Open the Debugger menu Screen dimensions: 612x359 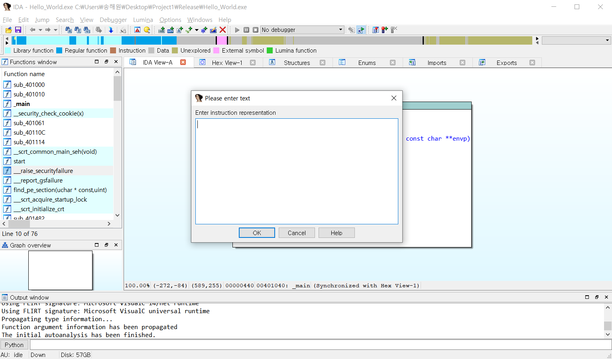tap(113, 20)
